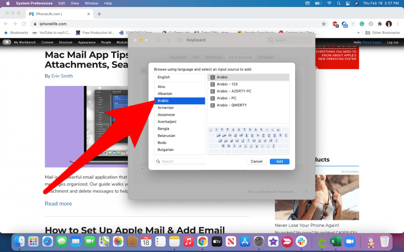
Task: Select English in the language list
Action: [180, 77]
